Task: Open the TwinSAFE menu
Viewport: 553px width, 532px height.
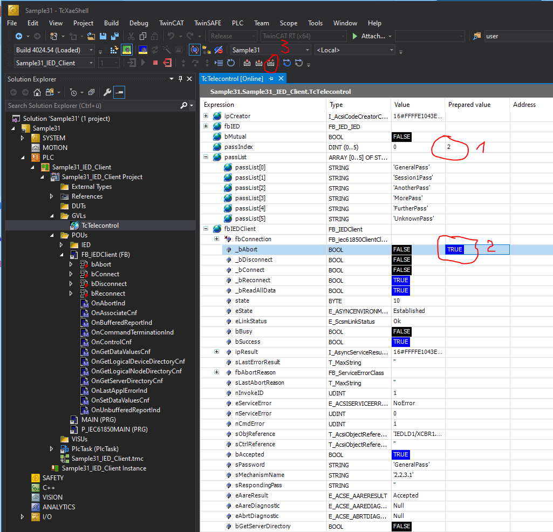Action: tap(208, 23)
